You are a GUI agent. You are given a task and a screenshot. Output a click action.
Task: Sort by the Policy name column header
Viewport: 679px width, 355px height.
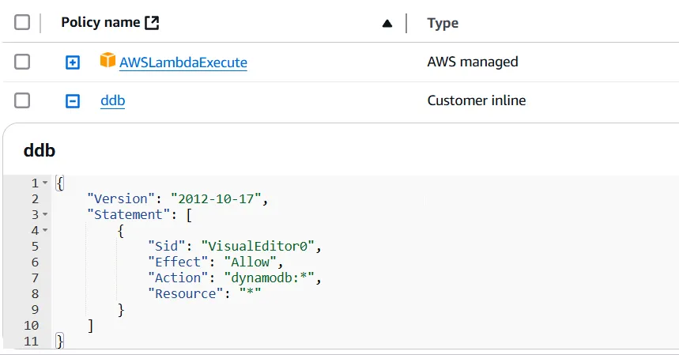100,23
